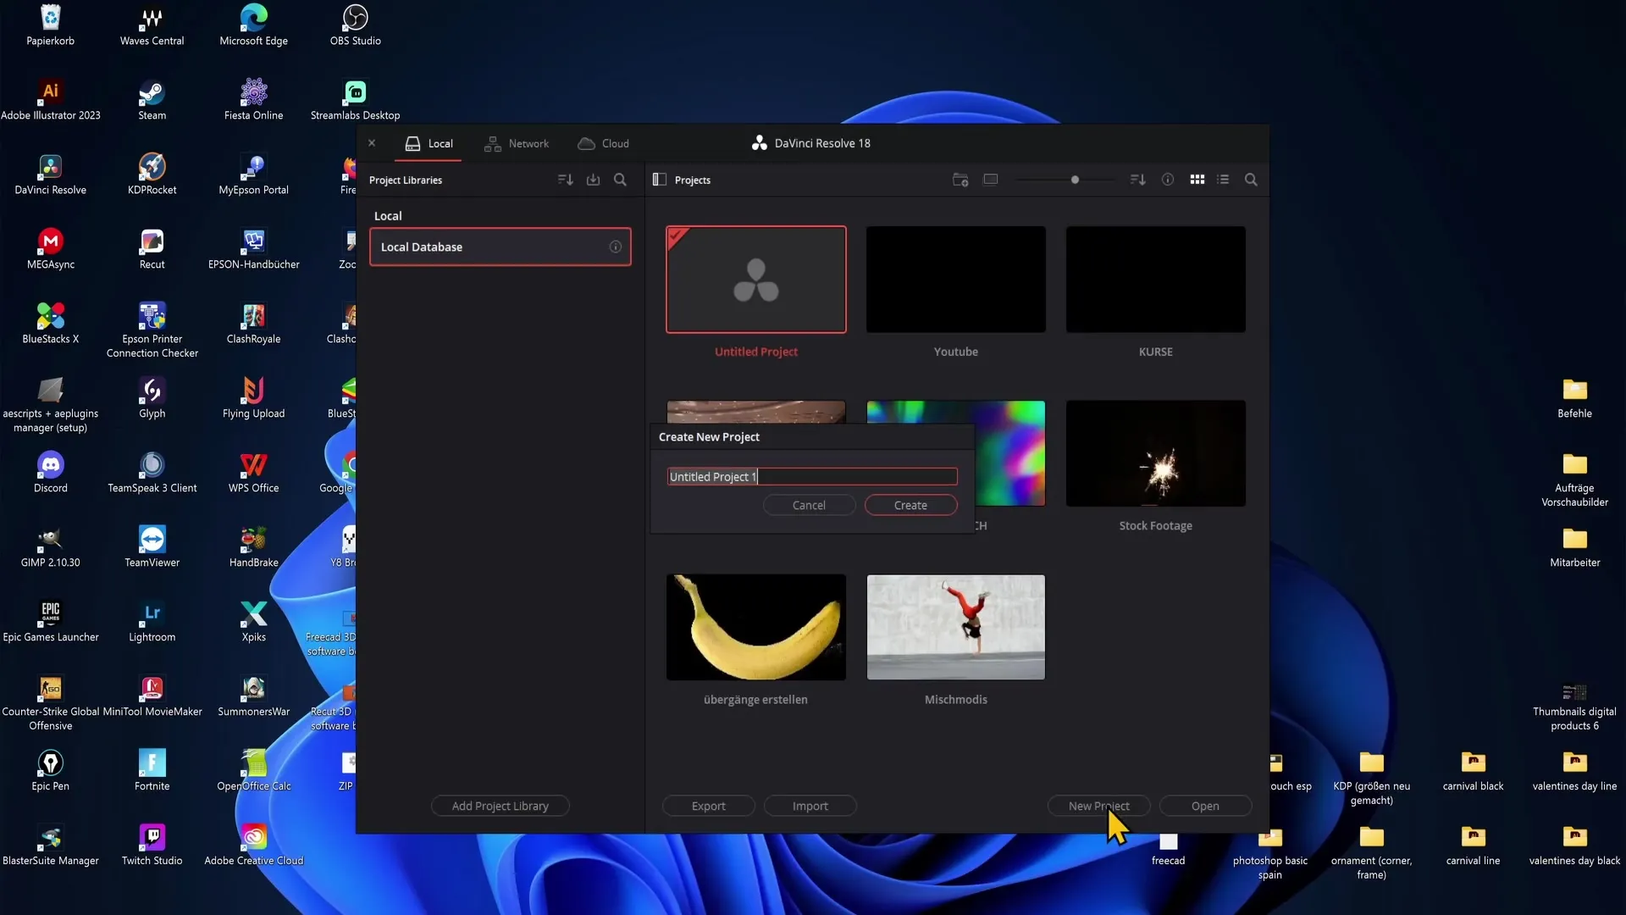Click the search icon in Projects panel

pyautogui.click(x=1251, y=179)
